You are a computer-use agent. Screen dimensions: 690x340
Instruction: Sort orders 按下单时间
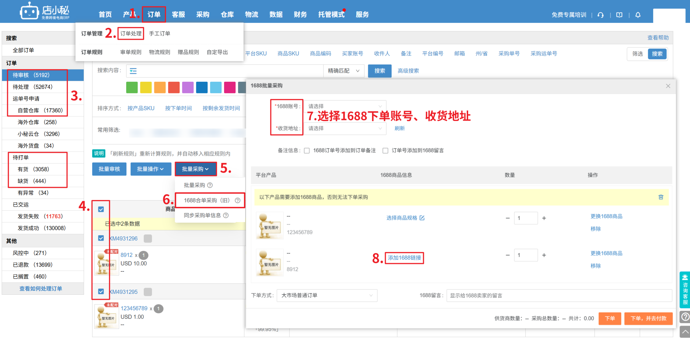tap(178, 108)
